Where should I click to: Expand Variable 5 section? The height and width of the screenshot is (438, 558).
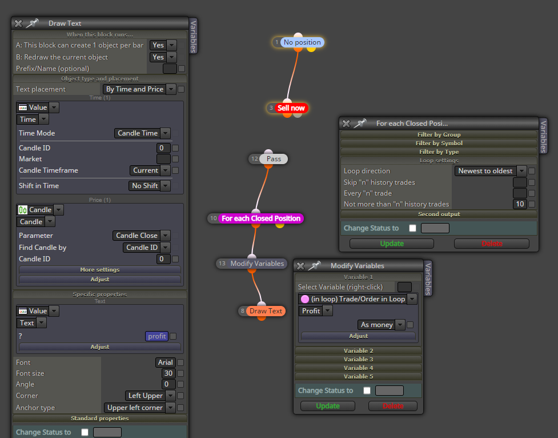click(358, 376)
